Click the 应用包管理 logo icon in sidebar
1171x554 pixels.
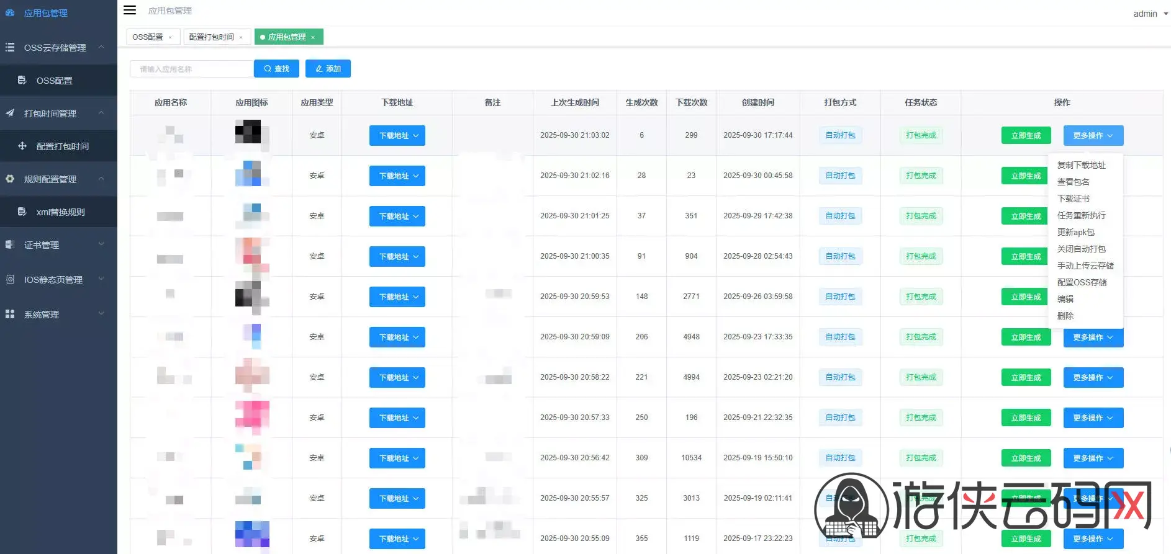[x=10, y=12]
